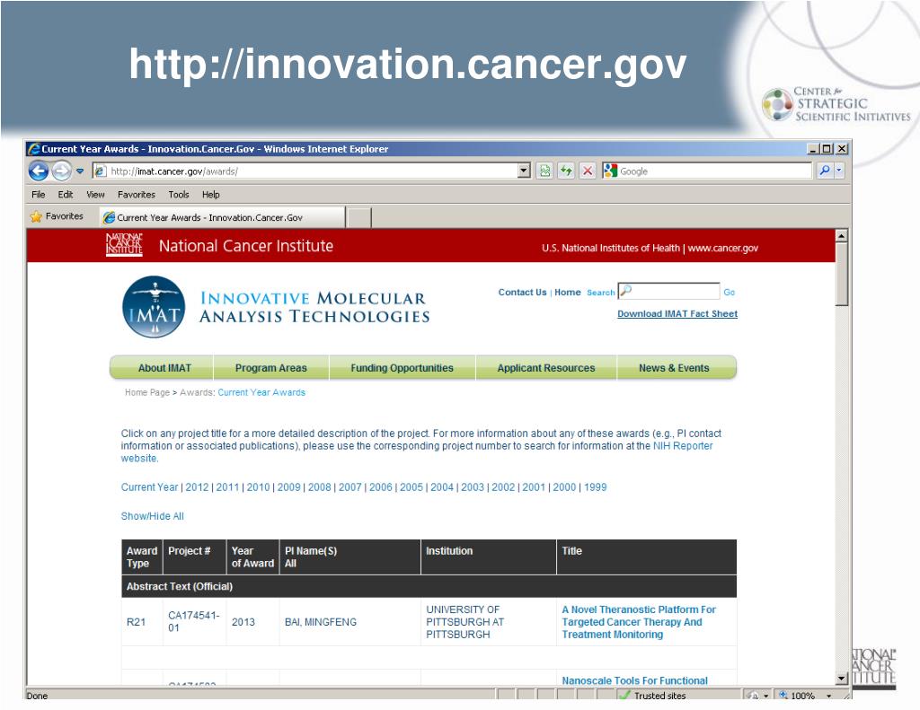
Task: Open the Funding Opportunities navigation tab
Action: tap(402, 368)
